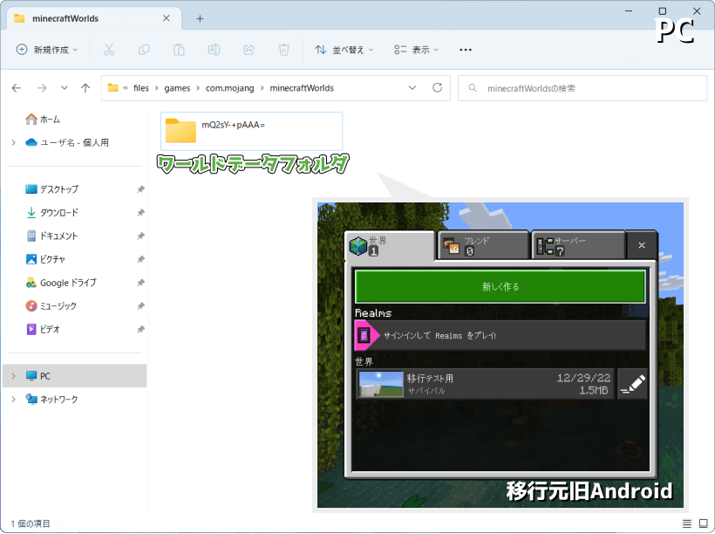Expand the OneDrive 個人用 tree node
The image size is (715, 534).
[x=14, y=142]
